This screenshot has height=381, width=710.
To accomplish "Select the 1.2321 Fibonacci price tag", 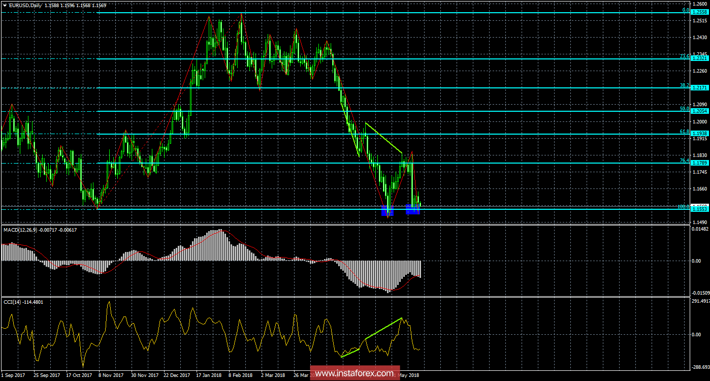I will [699, 59].
